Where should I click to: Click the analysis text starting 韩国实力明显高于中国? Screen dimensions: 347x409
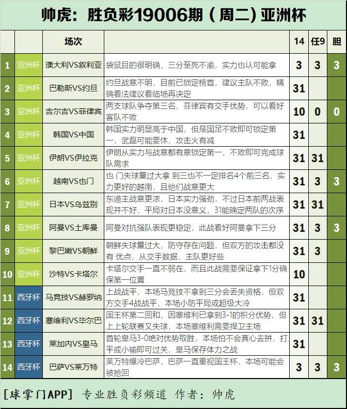pyautogui.click(x=191, y=135)
